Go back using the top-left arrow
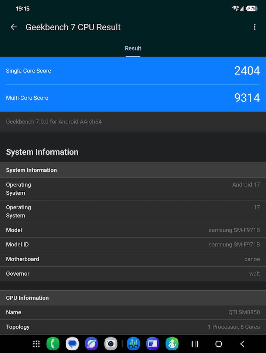The height and width of the screenshot is (353, 266). point(14,27)
